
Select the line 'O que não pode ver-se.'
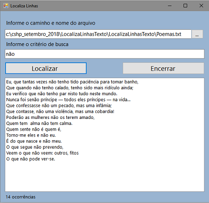[x=31, y=159]
